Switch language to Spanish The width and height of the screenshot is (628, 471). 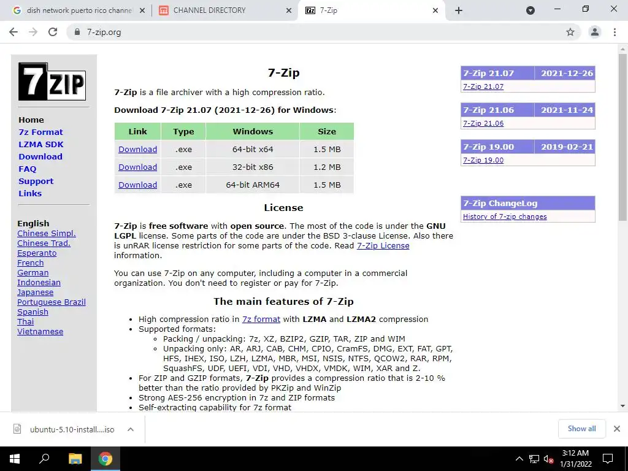click(33, 312)
